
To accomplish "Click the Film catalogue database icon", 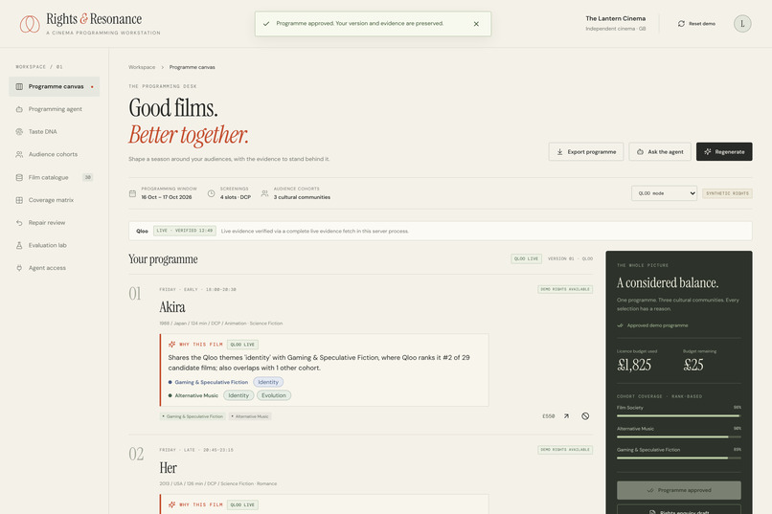I will pos(19,177).
